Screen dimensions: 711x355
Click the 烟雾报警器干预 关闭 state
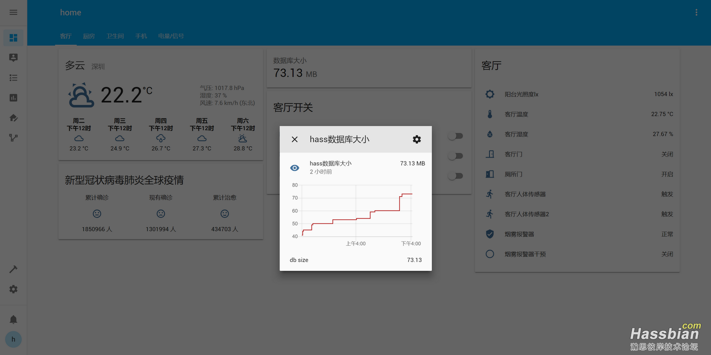click(x=667, y=254)
